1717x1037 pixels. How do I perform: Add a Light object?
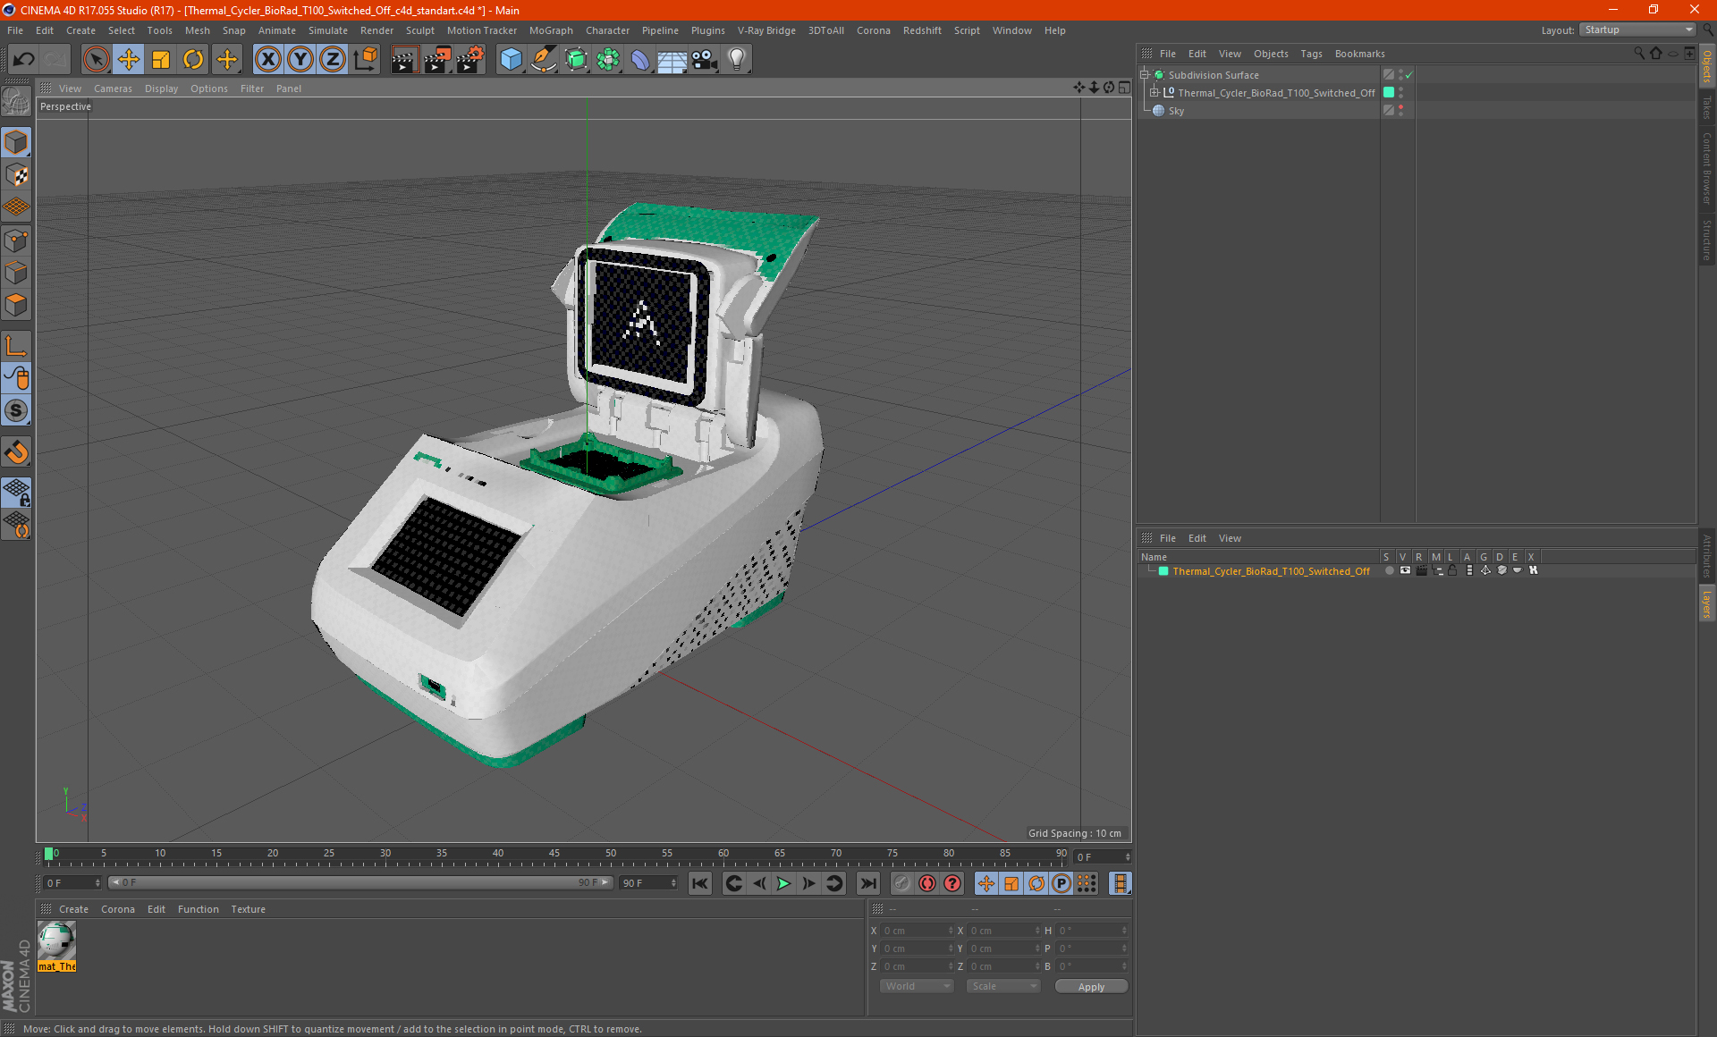(x=737, y=59)
